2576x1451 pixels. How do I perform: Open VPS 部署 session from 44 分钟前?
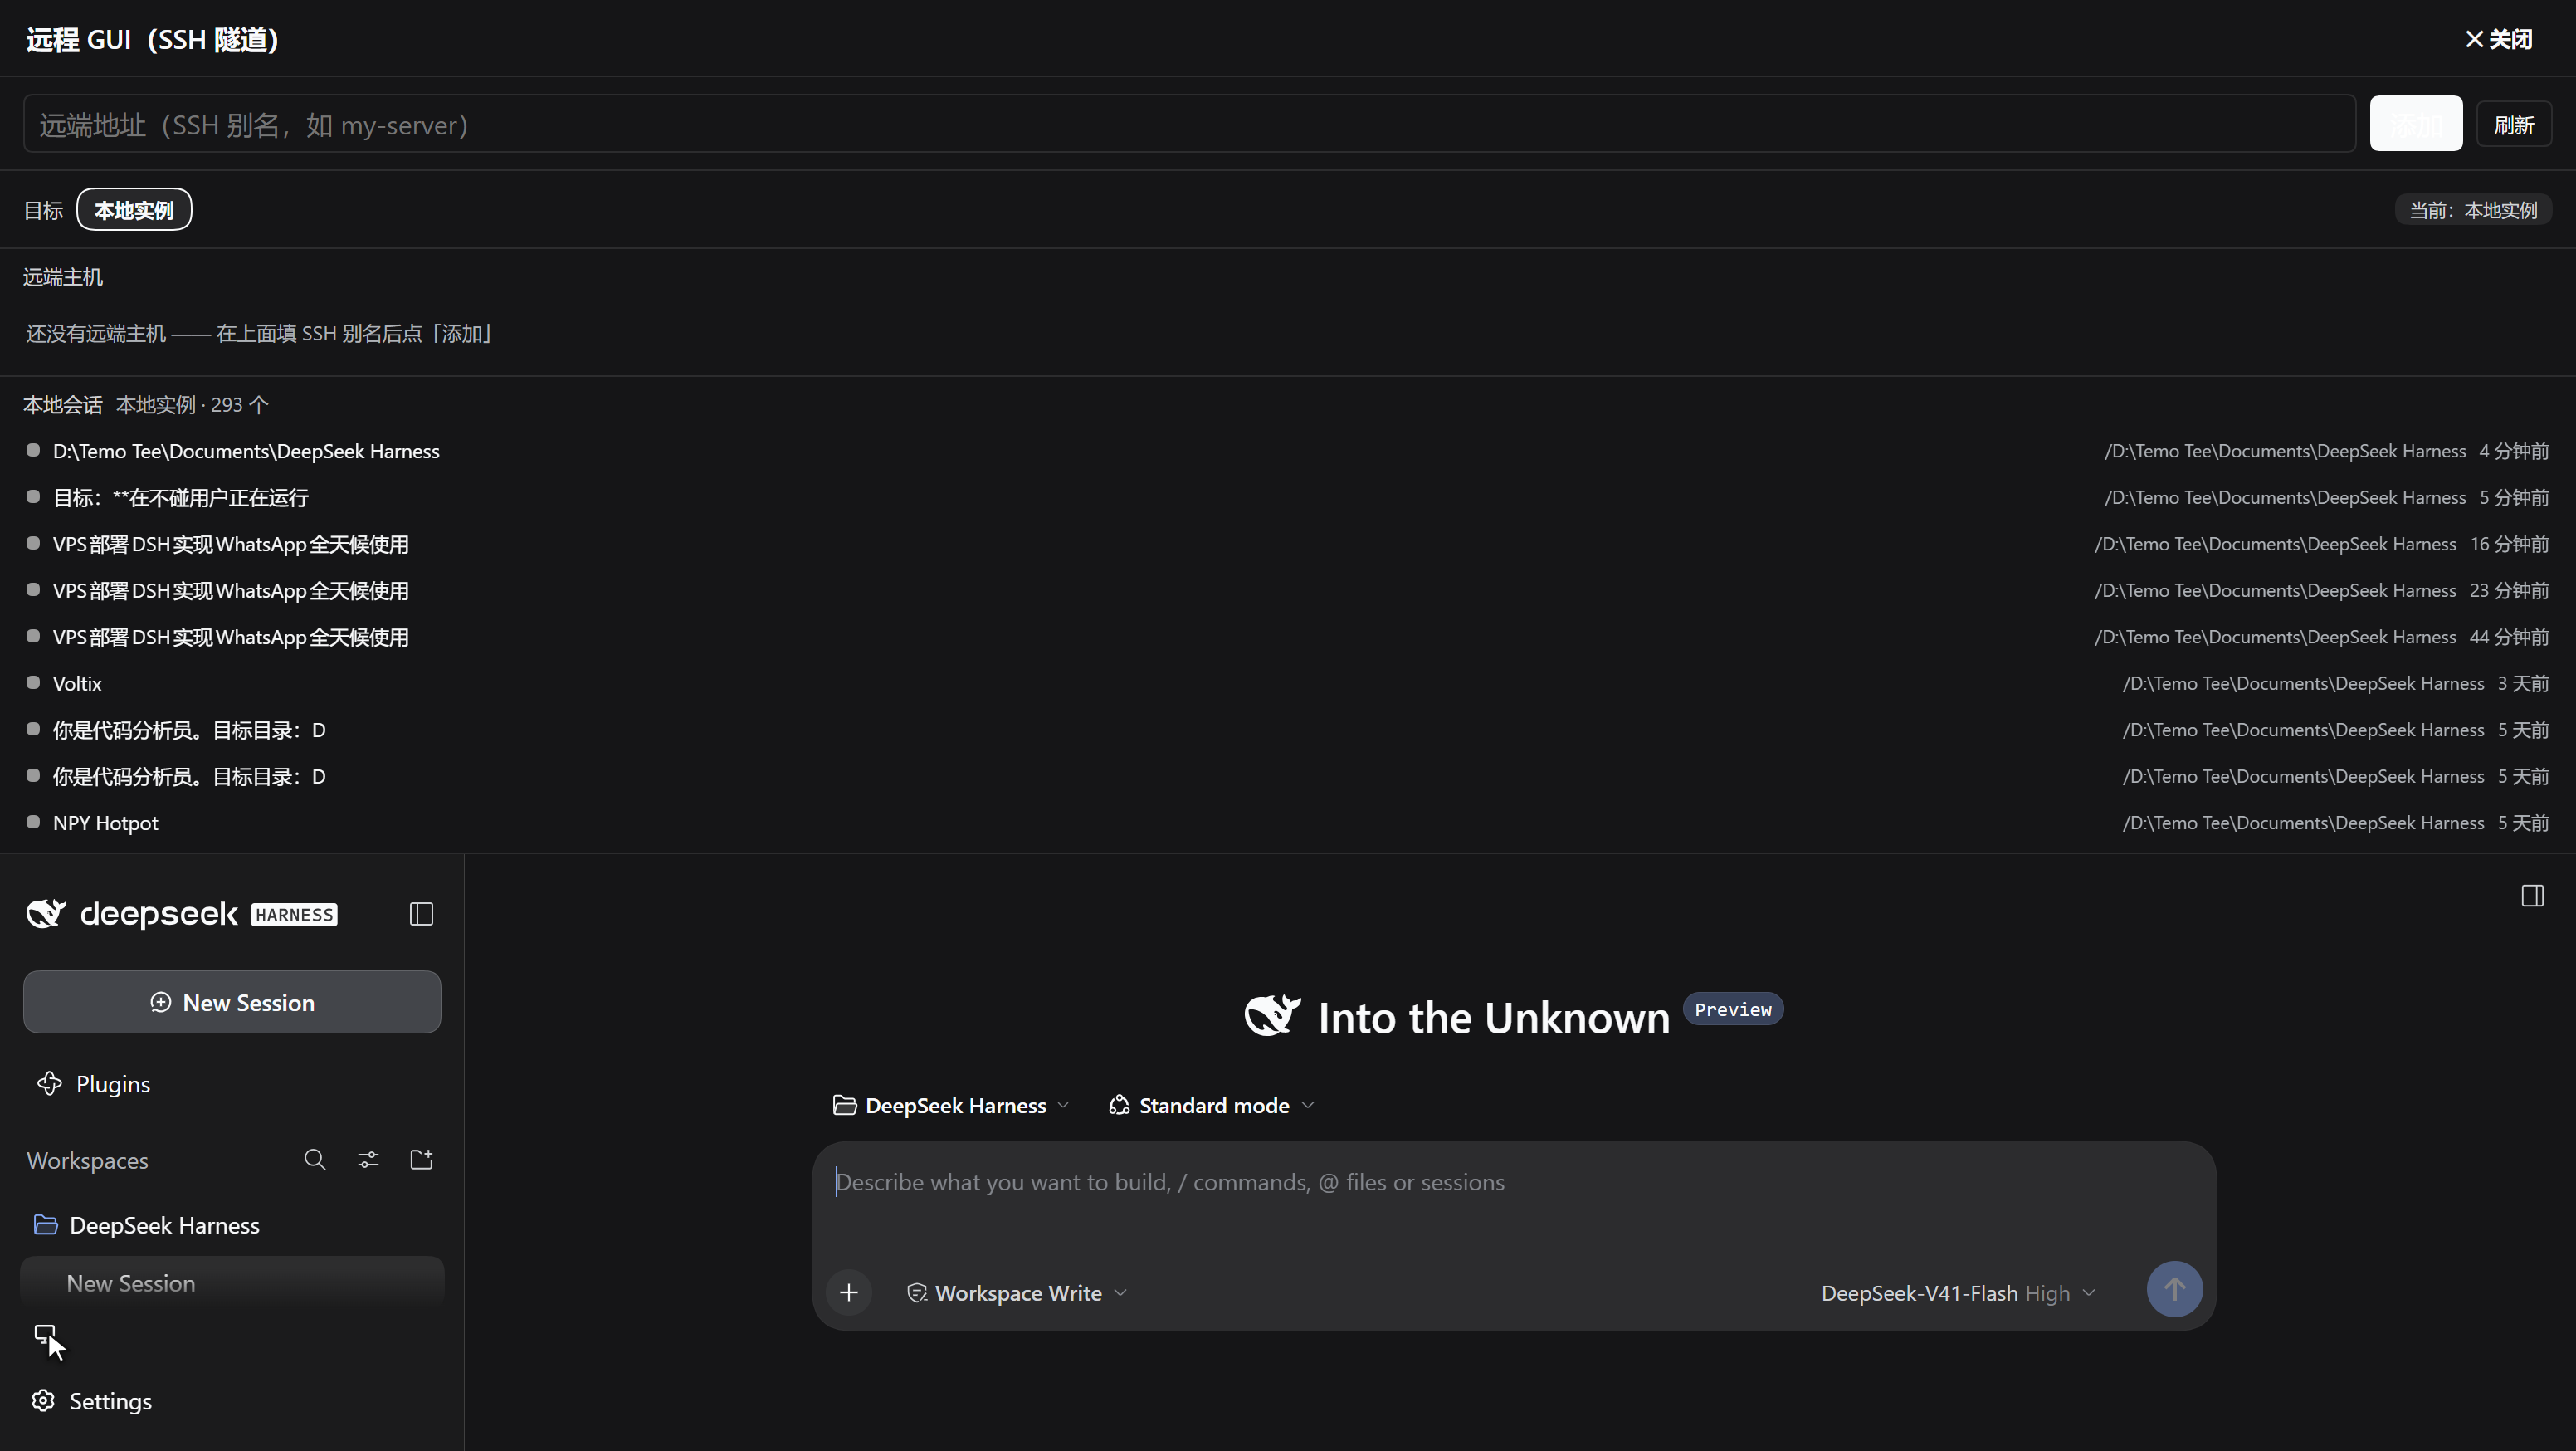[x=1287, y=637]
